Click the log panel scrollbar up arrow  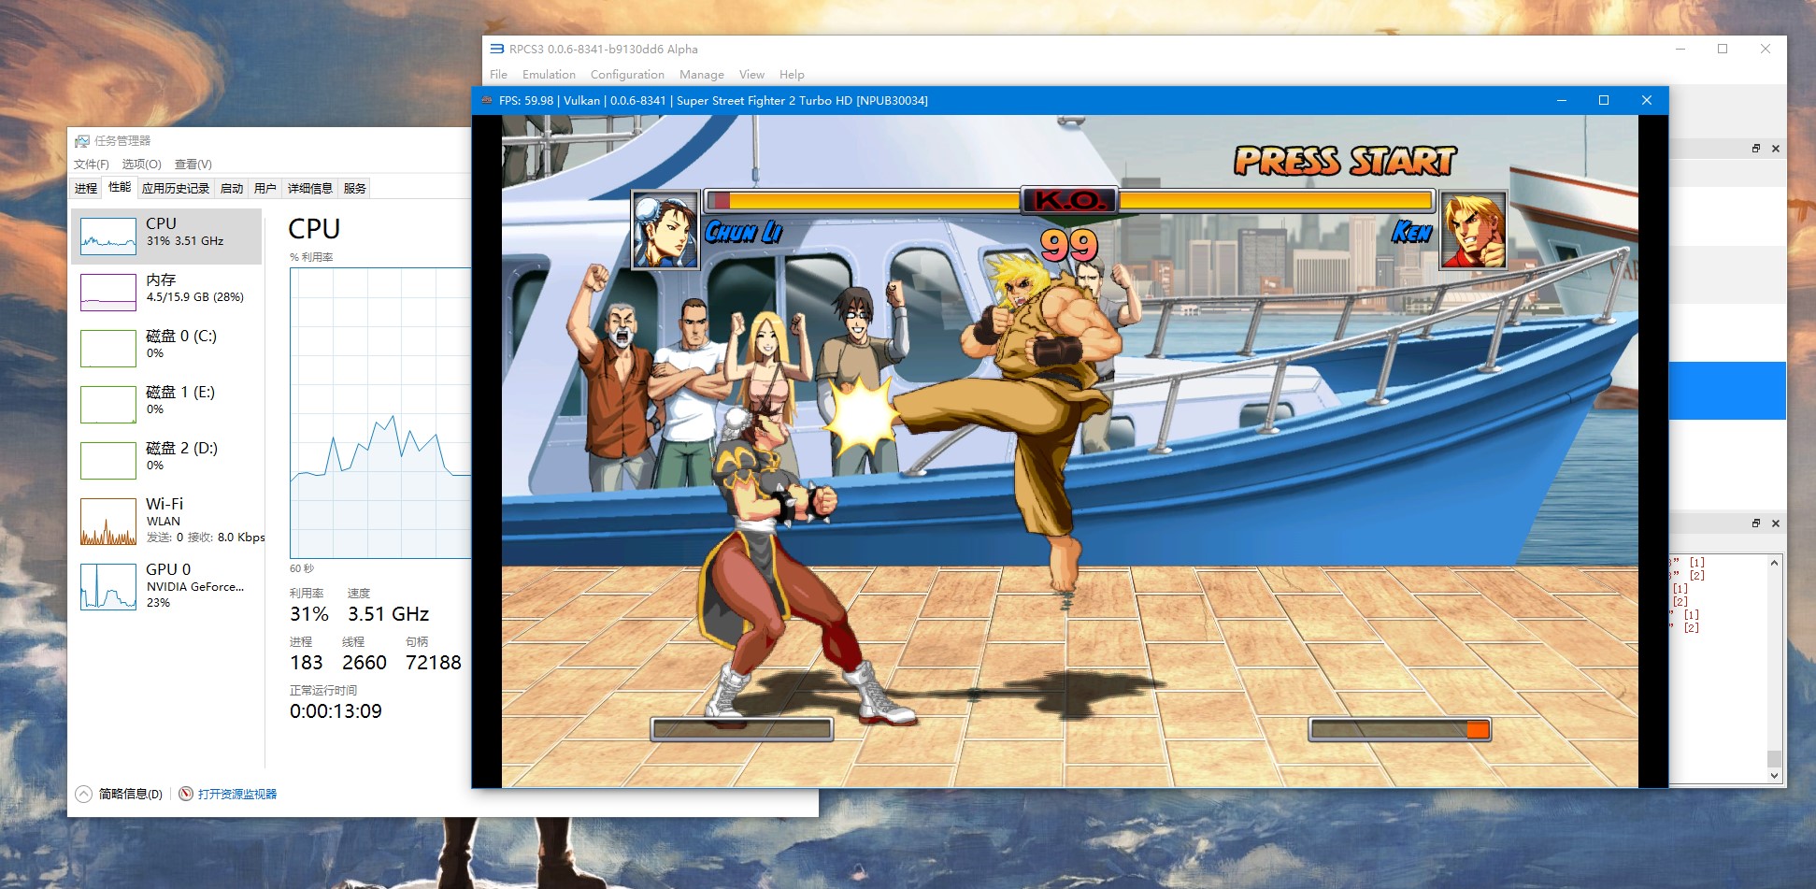click(1774, 563)
